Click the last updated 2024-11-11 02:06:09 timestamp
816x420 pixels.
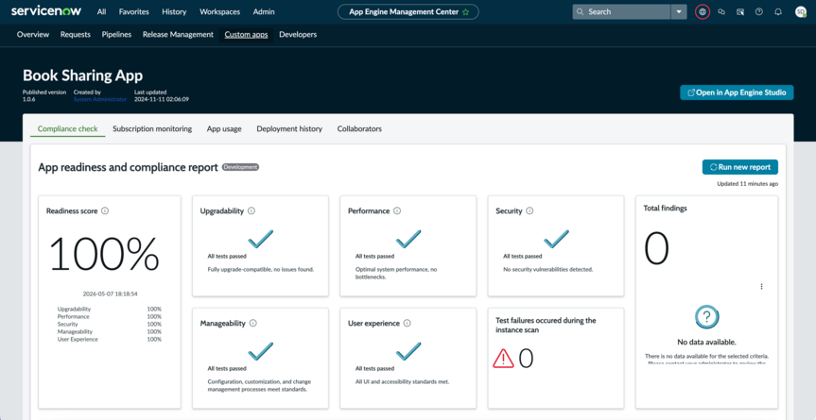[x=162, y=99]
